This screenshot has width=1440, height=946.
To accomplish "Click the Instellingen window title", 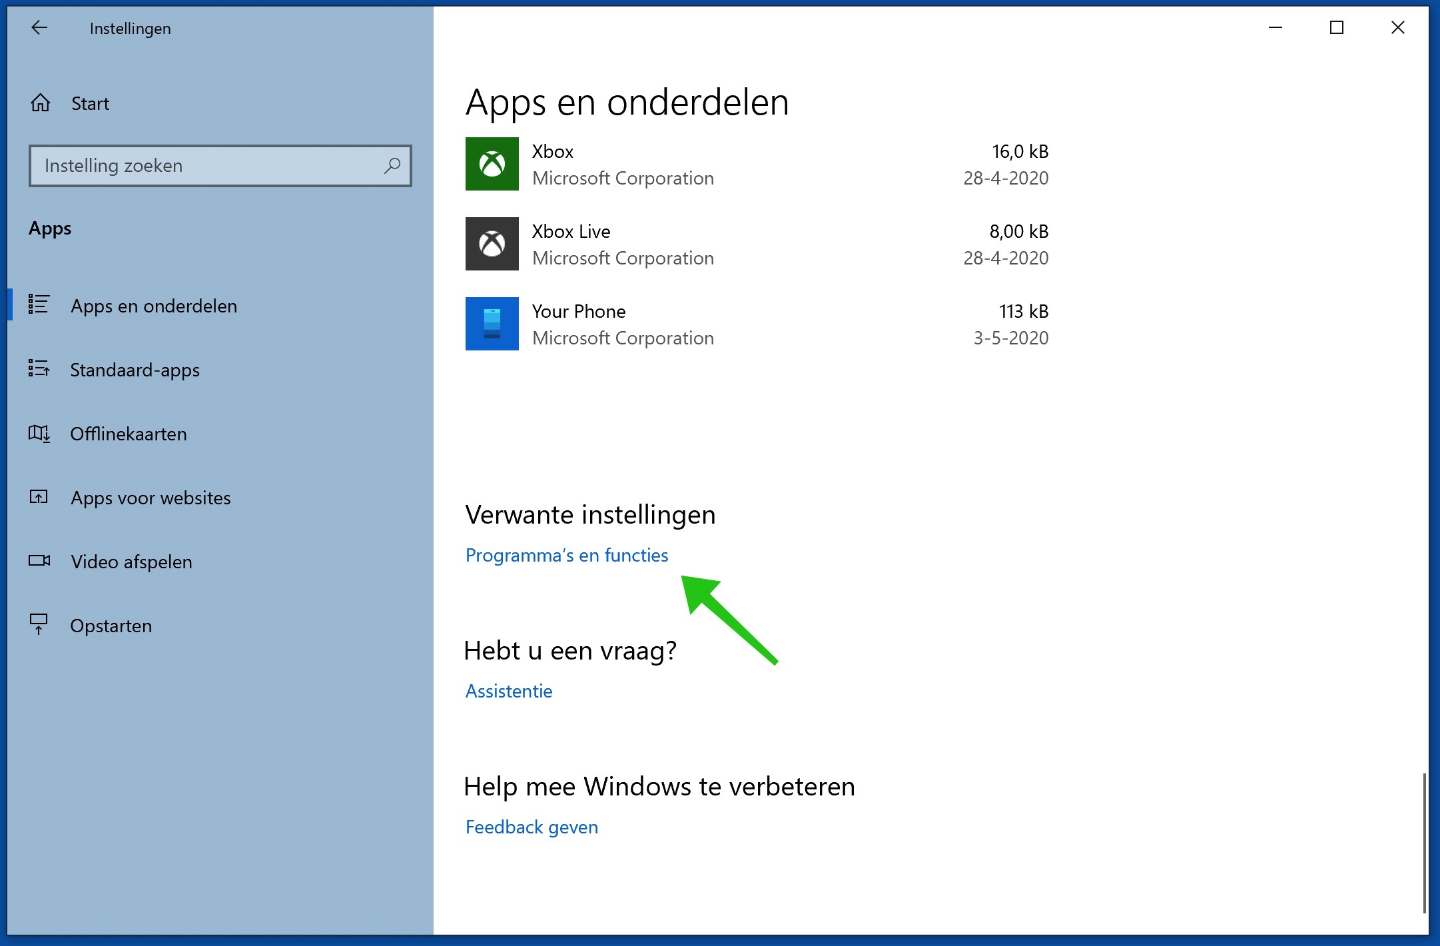I will pos(130,29).
